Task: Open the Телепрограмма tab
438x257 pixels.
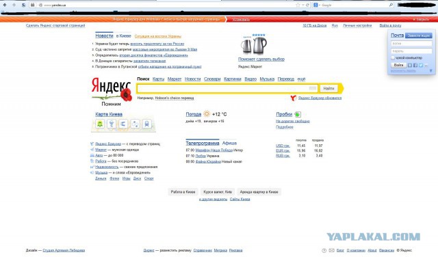Action: tap(203, 143)
